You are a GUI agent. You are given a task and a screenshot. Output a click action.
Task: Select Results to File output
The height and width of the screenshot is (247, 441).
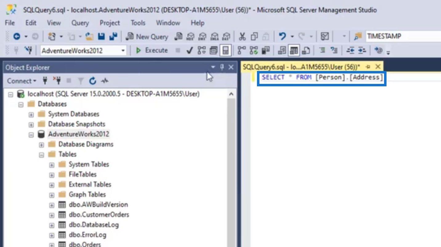click(x=306, y=50)
